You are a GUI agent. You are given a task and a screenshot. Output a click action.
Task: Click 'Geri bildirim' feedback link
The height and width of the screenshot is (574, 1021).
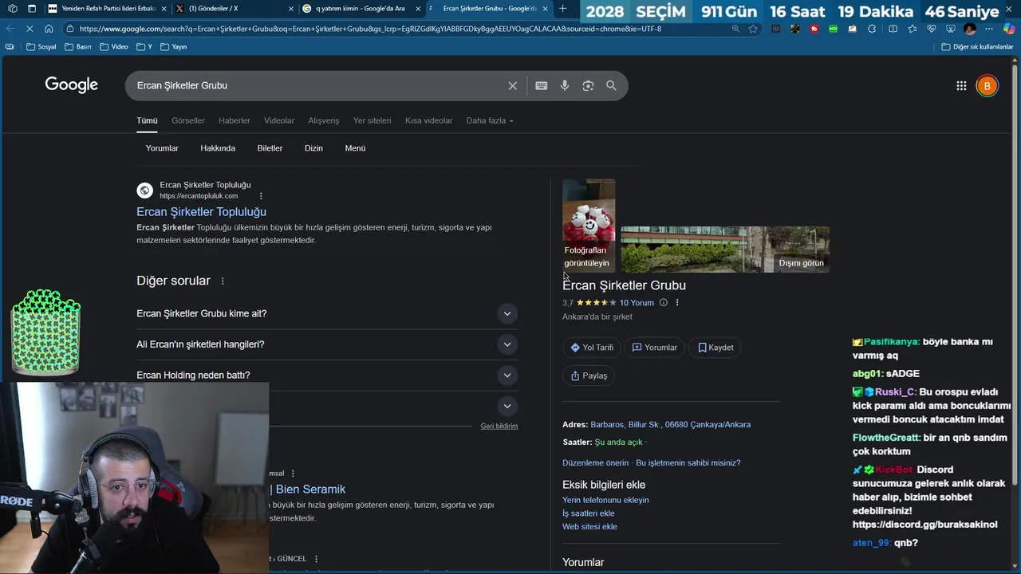499,426
